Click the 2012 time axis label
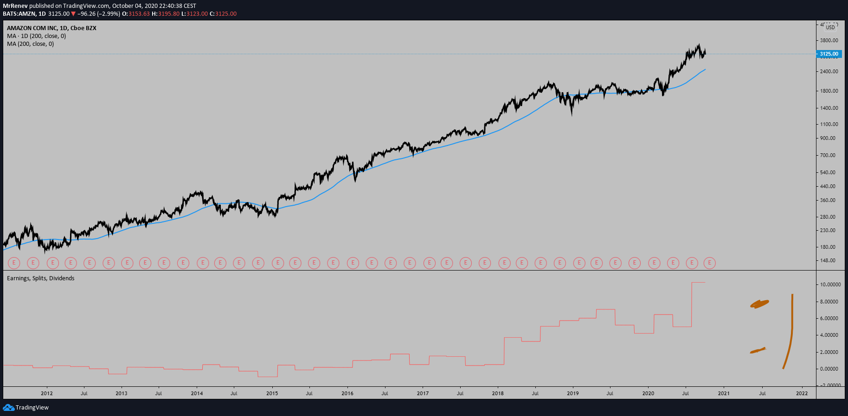 pyautogui.click(x=47, y=394)
